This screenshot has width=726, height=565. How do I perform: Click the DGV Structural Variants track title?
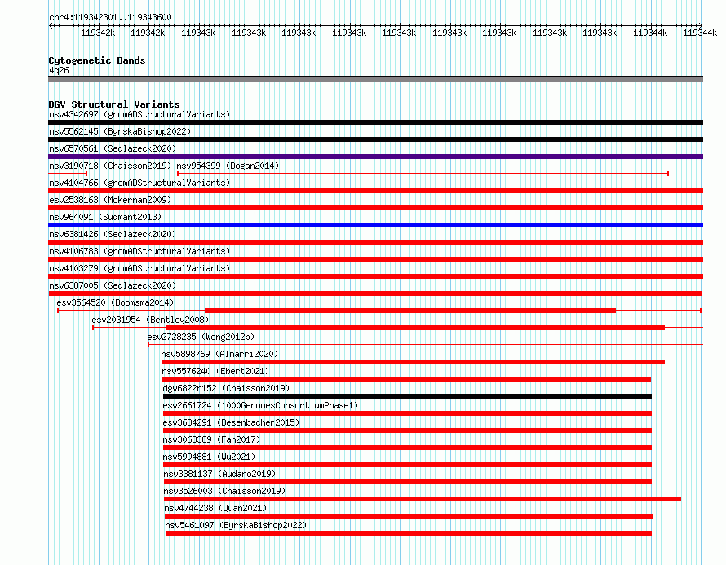[114, 104]
